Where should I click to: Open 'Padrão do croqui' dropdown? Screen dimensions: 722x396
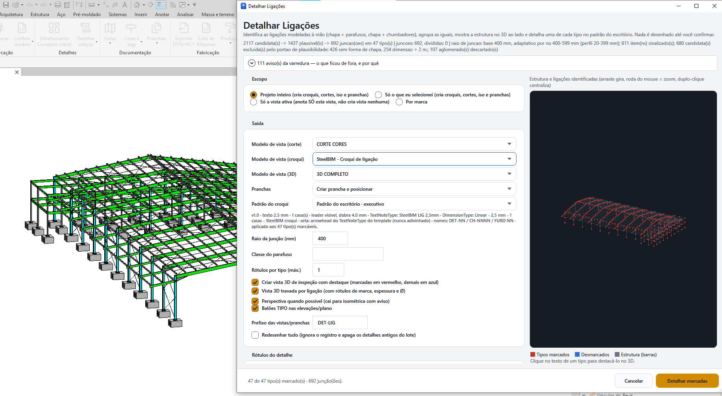tap(414, 204)
